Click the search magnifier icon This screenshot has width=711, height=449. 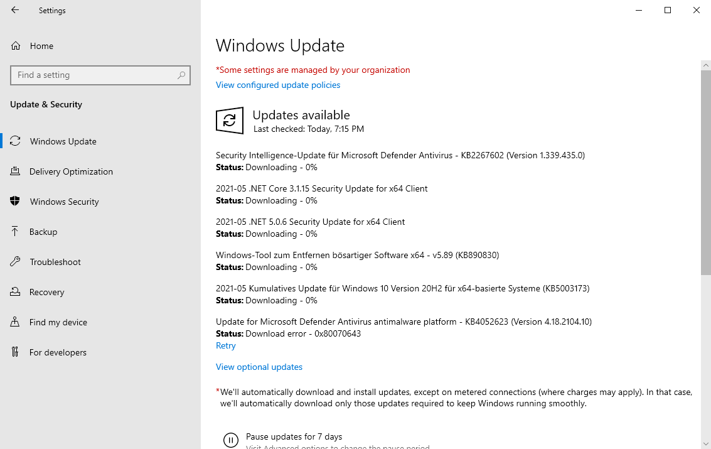[181, 75]
